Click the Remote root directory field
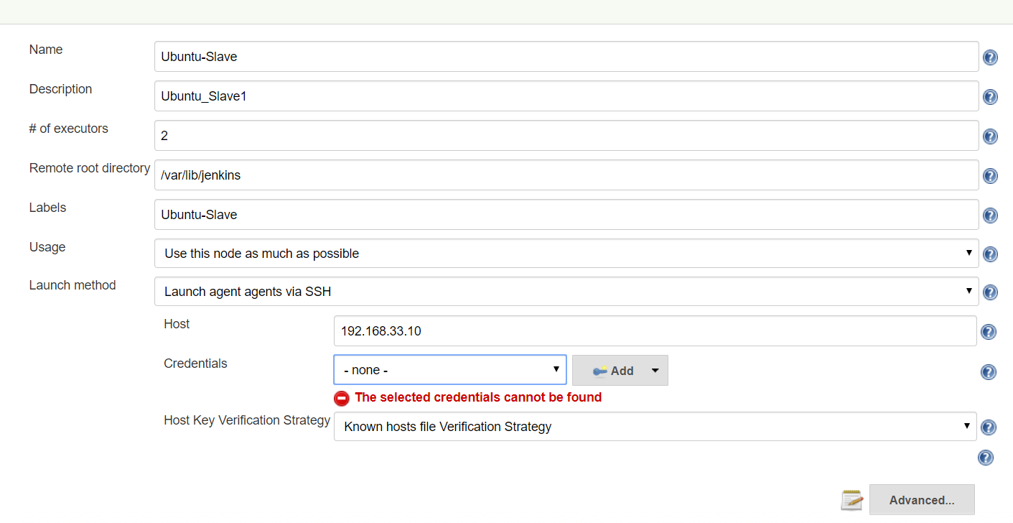The height and width of the screenshot is (523, 1013). (x=566, y=175)
